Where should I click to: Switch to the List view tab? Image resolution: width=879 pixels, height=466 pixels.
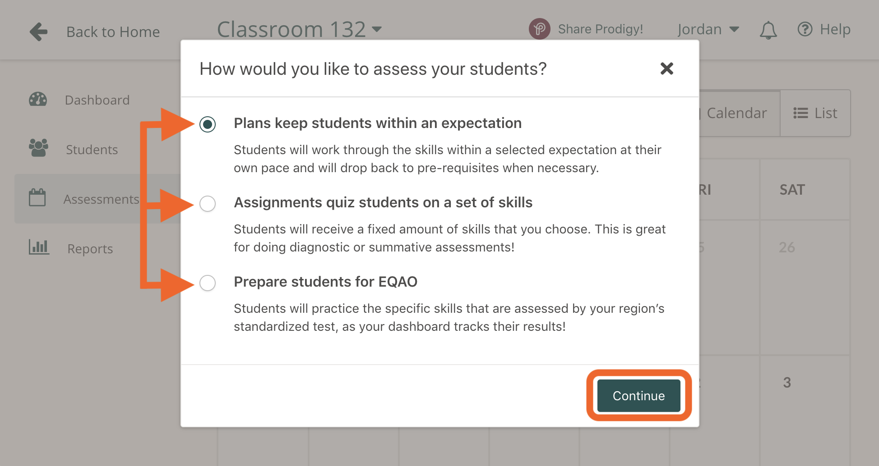[815, 113]
